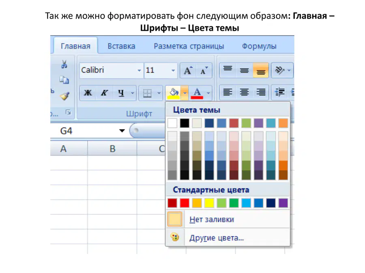Select the Format Painter brush icon
Viewport: 365px width, 273px height.
pos(64,96)
